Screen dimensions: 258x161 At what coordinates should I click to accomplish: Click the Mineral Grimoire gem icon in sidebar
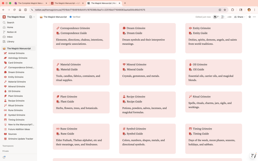pyautogui.click(x=5, y=87)
